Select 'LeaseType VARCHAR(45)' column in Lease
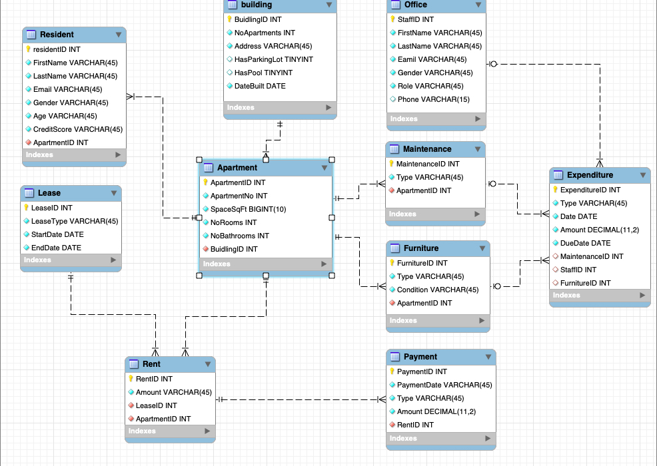The width and height of the screenshot is (657, 466). pos(71,221)
